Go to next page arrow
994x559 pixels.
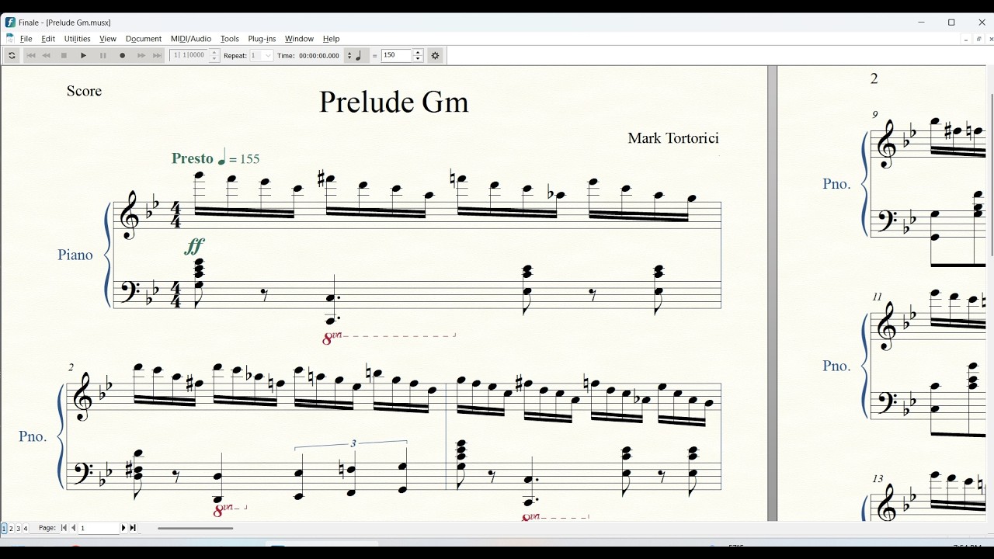click(x=123, y=528)
